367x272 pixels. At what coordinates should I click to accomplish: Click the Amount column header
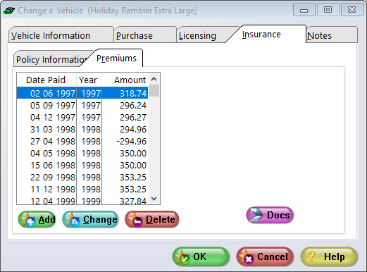[125, 80]
